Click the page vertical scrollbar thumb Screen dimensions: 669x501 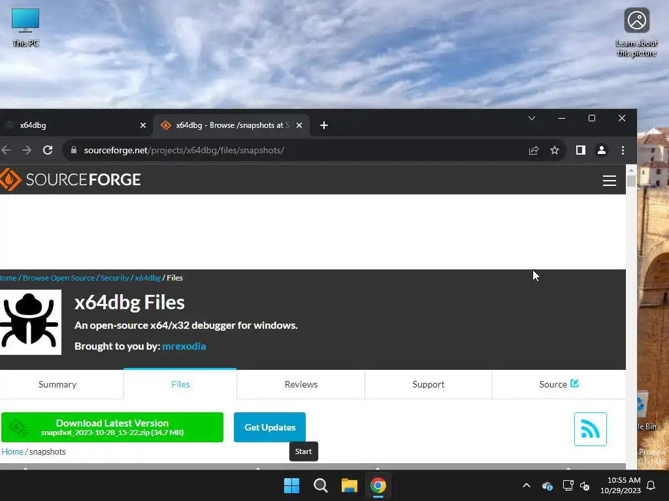click(631, 181)
